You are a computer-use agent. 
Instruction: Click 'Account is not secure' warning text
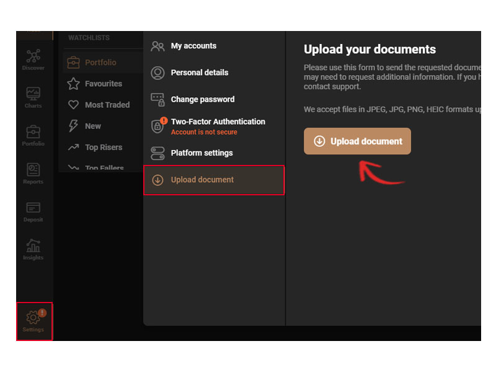(204, 132)
